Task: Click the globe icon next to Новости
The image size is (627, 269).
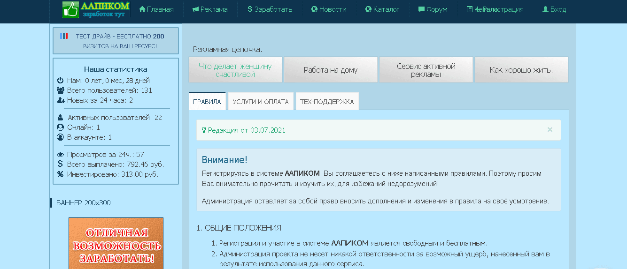Action: tap(314, 9)
